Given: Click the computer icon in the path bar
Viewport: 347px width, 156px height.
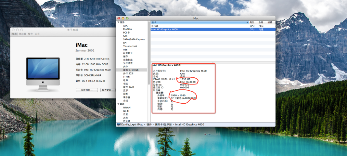Looking at the screenshot, I should pyautogui.click(x=119, y=124).
